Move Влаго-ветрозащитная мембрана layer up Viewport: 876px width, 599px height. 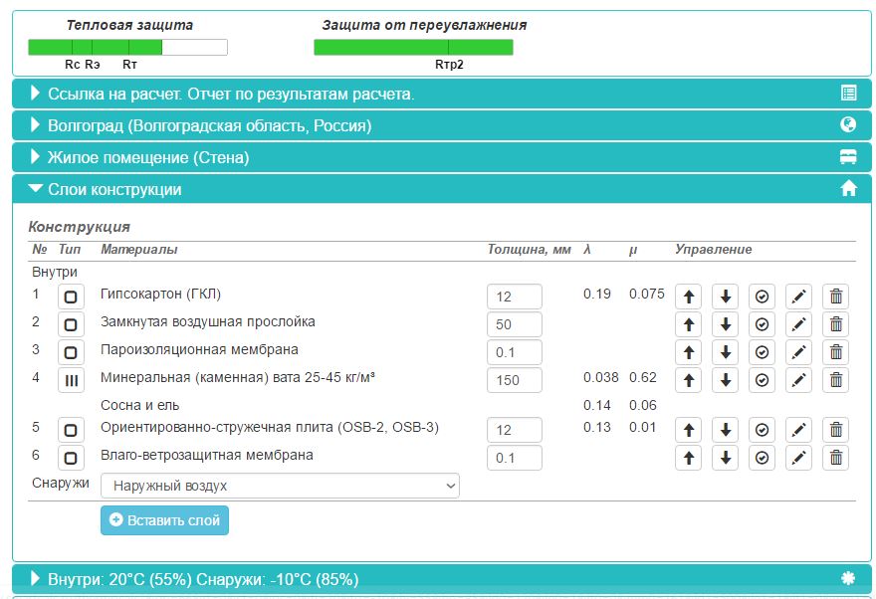tap(688, 458)
